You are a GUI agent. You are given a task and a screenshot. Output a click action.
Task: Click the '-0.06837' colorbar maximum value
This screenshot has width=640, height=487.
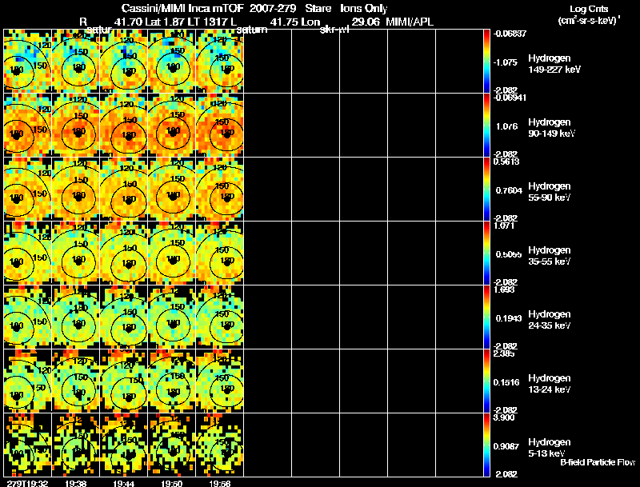[510, 34]
